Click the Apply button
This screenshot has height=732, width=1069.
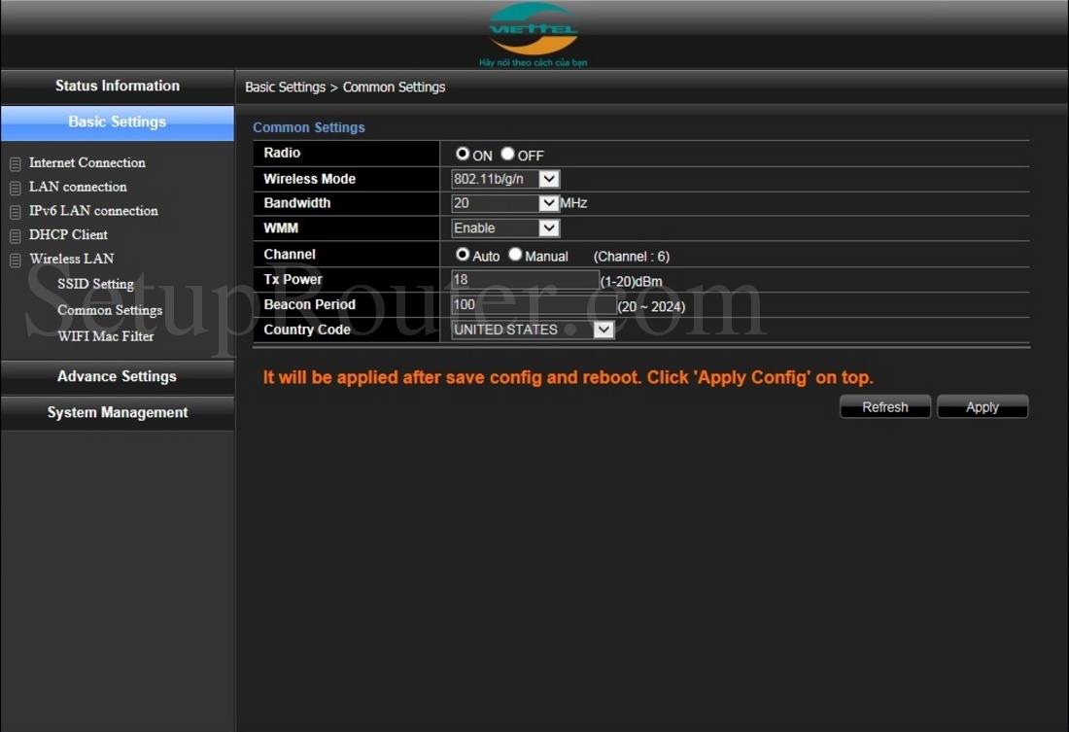click(x=982, y=406)
